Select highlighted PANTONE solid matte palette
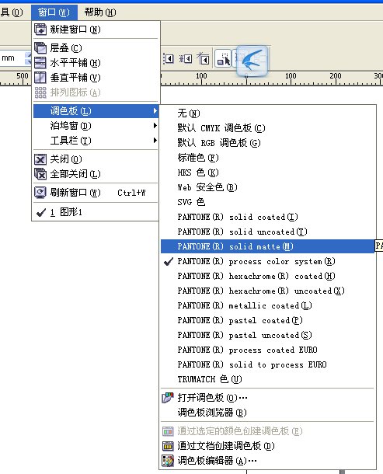The height and width of the screenshot is (474, 383). [x=267, y=246]
